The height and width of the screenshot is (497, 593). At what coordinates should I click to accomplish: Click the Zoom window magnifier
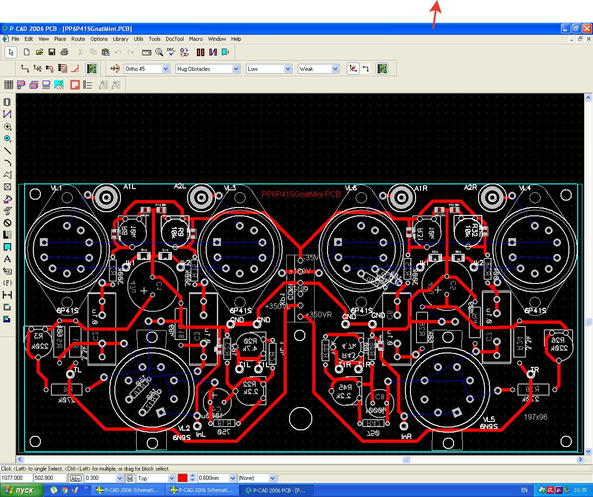(159, 52)
